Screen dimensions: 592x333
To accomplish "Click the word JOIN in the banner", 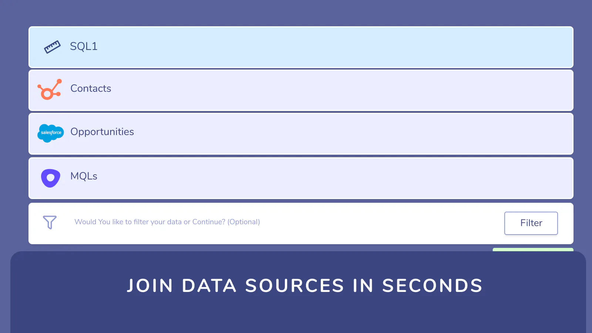I will (x=150, y=286).
